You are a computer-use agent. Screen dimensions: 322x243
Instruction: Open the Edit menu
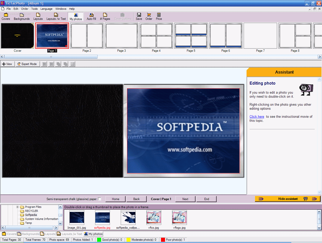click(16, 9)
